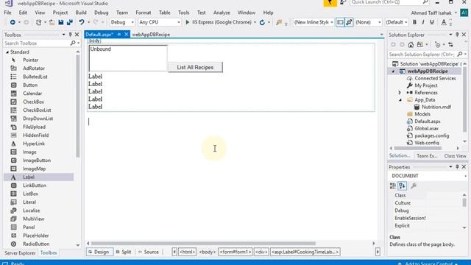Switch to the Split view tab

coord(124,252)
